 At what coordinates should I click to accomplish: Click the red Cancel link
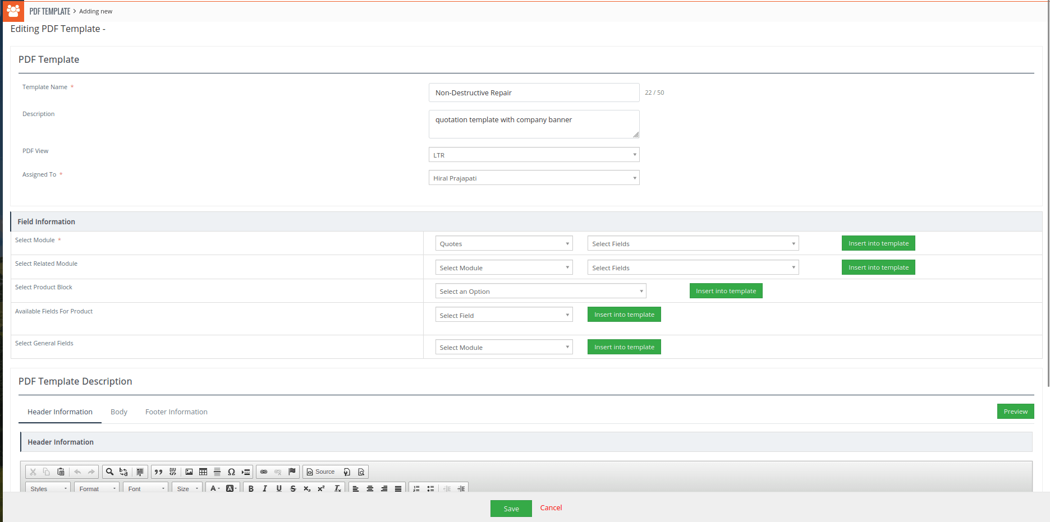click(551, 507)
